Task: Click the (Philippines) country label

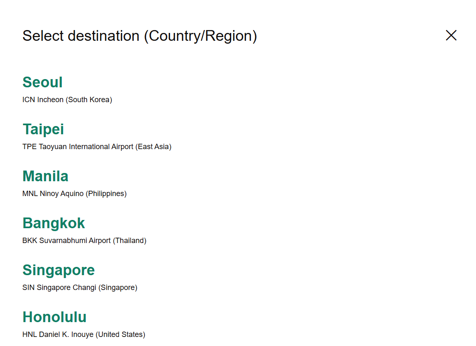Action: (x=106, y=194)
